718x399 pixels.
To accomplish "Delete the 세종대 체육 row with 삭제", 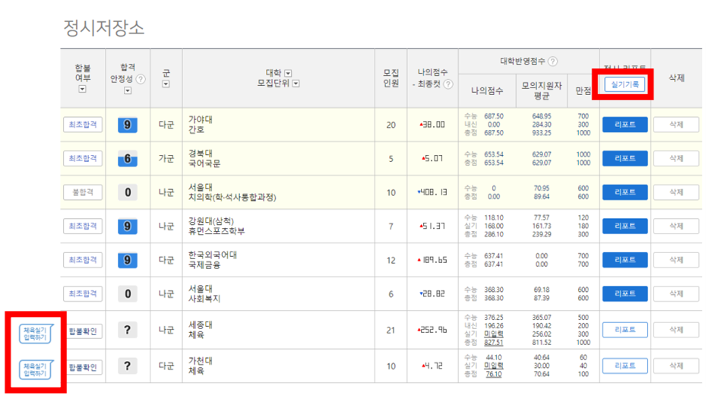I will click(x=676, y=330).
